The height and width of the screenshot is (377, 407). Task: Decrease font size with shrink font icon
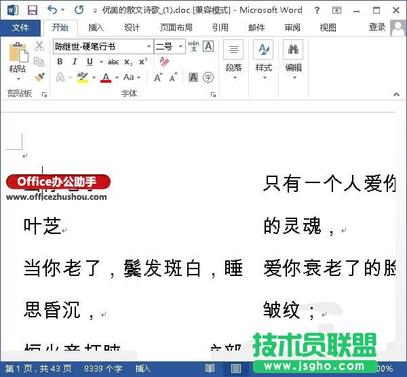pyautogui.click(x=173, y=77)
